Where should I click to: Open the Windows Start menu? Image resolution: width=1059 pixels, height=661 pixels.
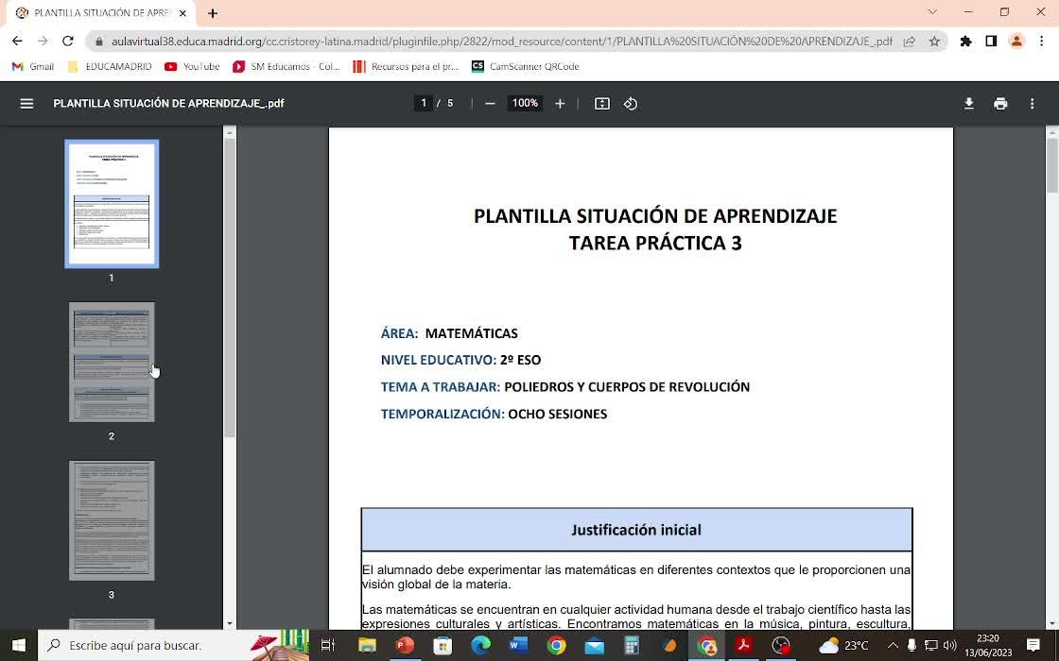click(18, 646)
